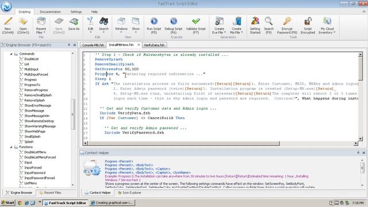Viewport: 368px width, 207px height.
Task: Switch to the Context Helper bottom tab
Action: coord(97,193)
